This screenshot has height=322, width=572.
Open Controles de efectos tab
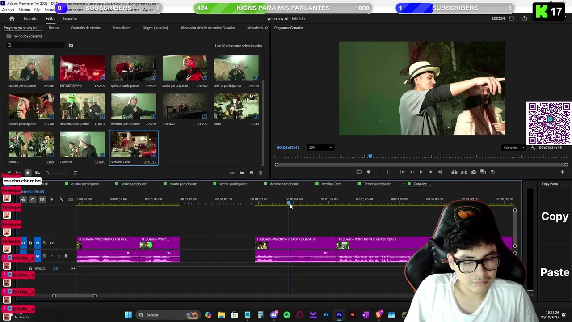click(x=86, y=28)
